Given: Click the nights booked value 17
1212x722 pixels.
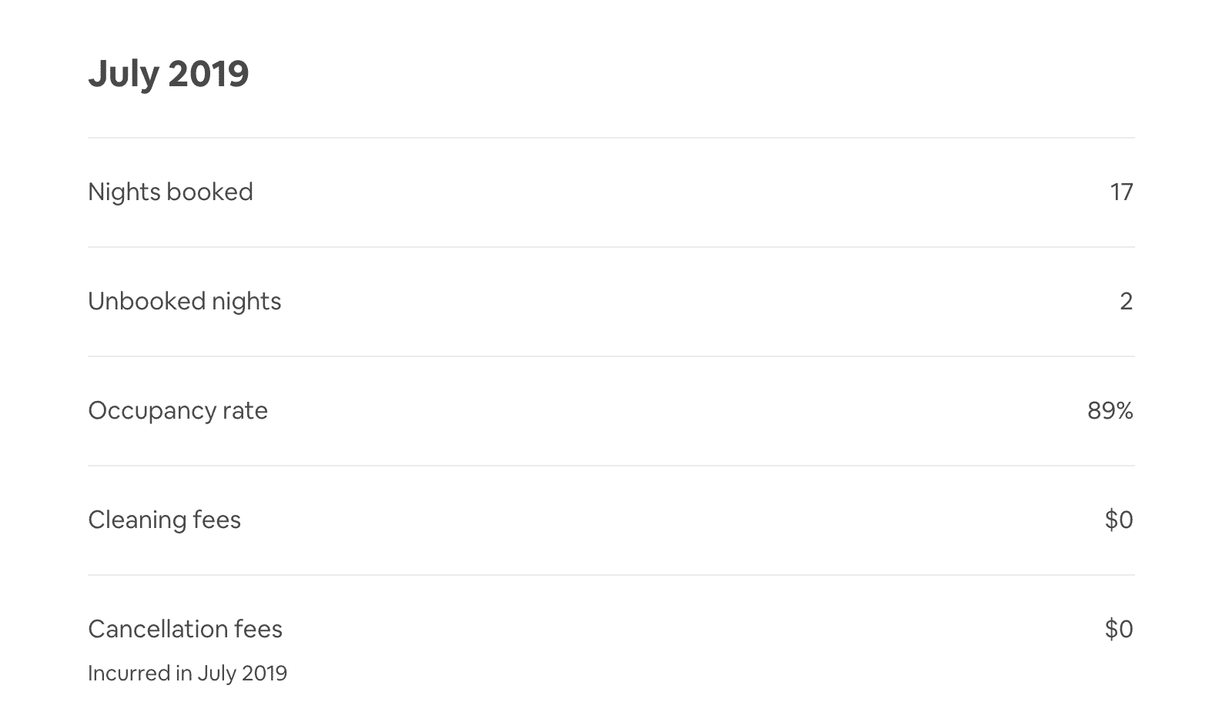Looking at the screenshot, I should click(1121, 192).
